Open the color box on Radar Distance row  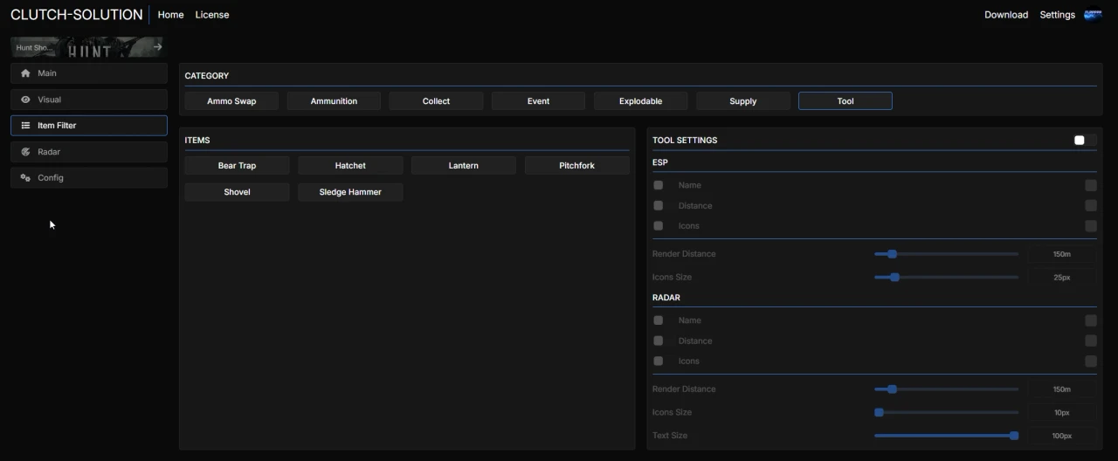[1091, 341]
